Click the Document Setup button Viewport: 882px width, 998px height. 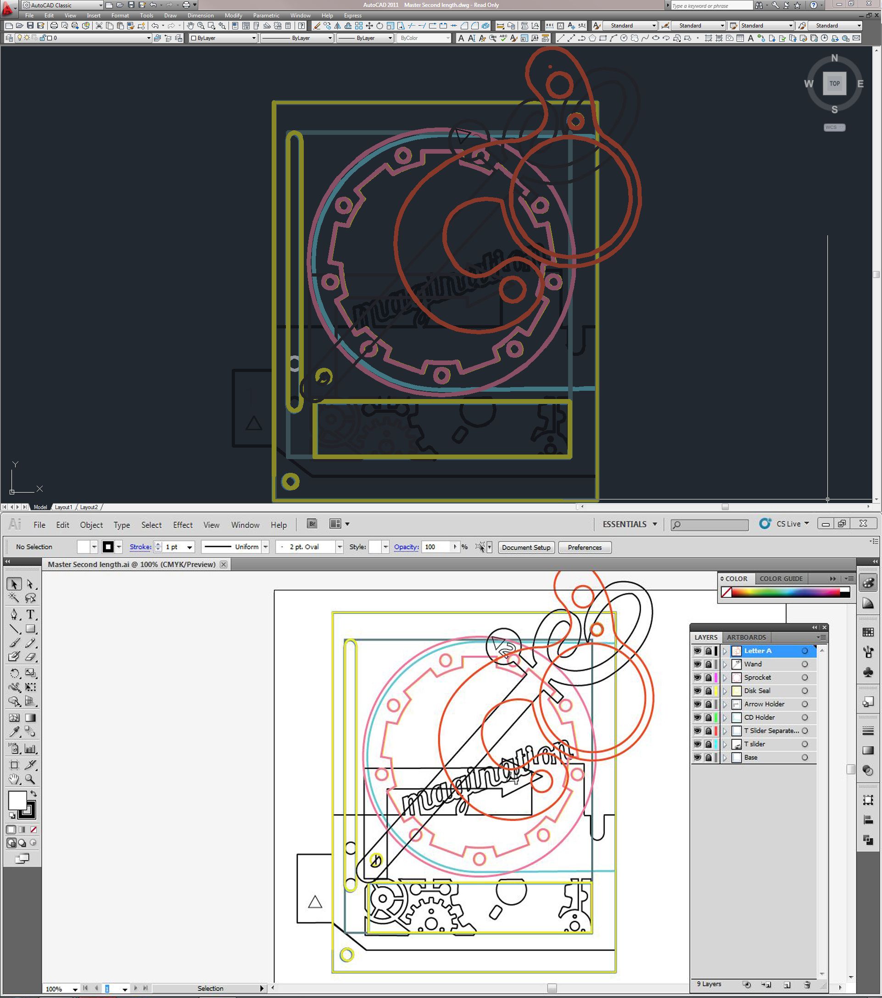pos(526,547)
